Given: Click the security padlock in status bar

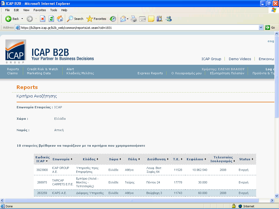Looking at the screenshot, I should tap(234, 206).
